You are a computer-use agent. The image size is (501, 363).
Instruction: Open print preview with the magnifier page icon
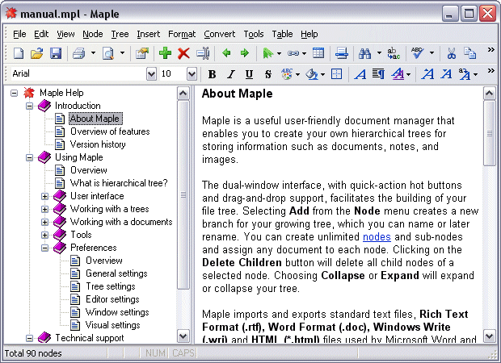pyautogui.click(x=108, y=53)
